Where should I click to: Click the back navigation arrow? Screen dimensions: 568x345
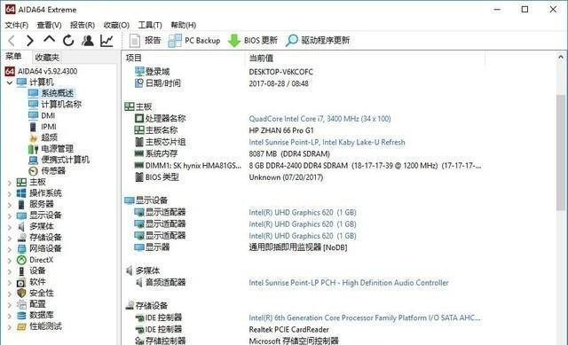click(x=12, y=41)
